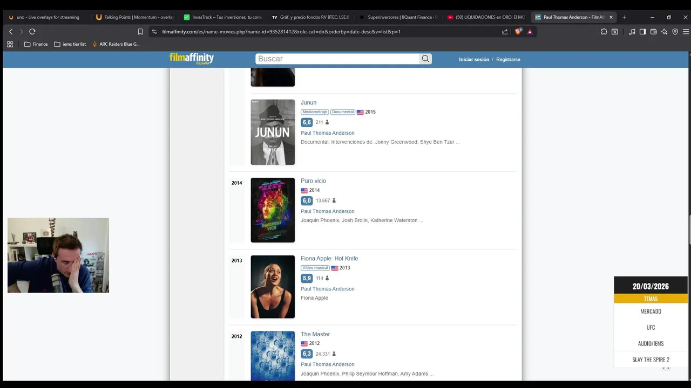Open the extensions puzzle icon
The height and width of the screenshot is (388, 691).
pyautogui.click(x=604, y=32)
